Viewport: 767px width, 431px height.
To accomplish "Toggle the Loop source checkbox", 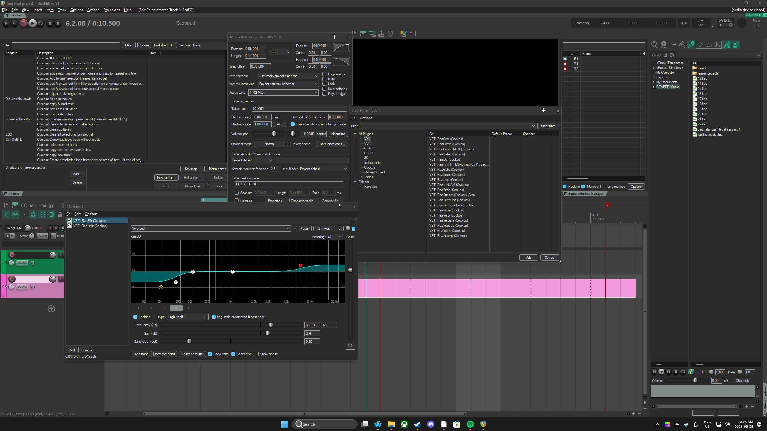I will pyautogui.click(x=324, y=74).
